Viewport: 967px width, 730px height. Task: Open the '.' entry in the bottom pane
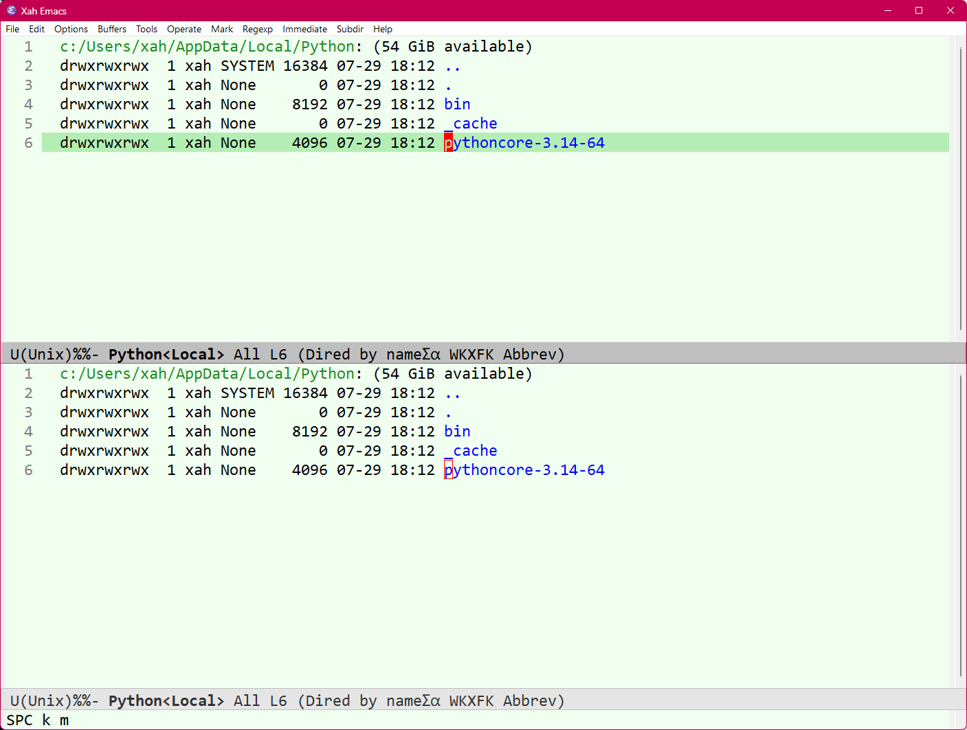pyautogui.click(x=448, y=412)
